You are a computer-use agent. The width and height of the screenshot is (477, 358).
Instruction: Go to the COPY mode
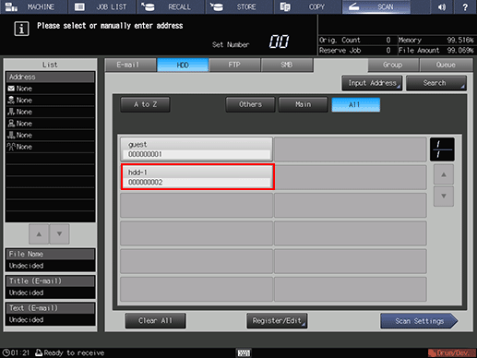coord(307,6)
